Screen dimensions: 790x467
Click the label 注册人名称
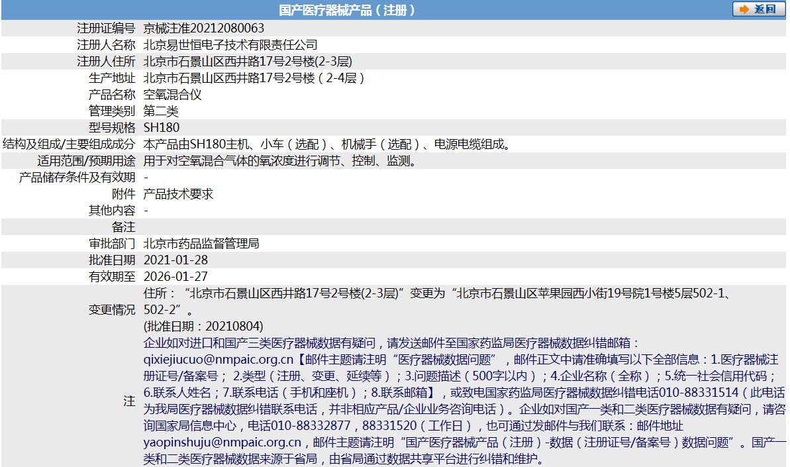(x=106, y=45)
